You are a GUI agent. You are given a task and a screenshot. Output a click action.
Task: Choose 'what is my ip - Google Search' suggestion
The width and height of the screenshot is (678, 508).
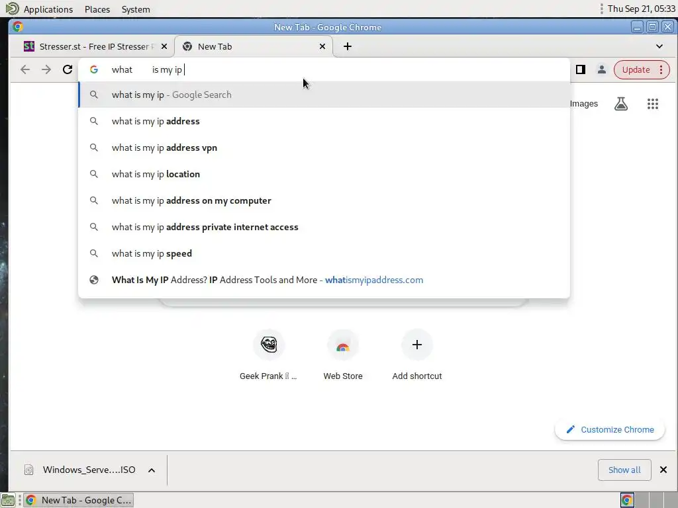click(324, 95)
